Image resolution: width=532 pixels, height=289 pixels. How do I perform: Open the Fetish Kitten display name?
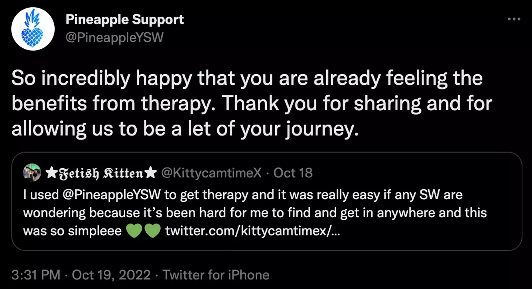(x=102, y=173)
